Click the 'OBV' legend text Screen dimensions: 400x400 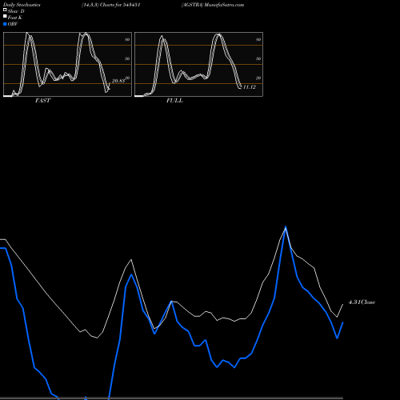[13, 24]
